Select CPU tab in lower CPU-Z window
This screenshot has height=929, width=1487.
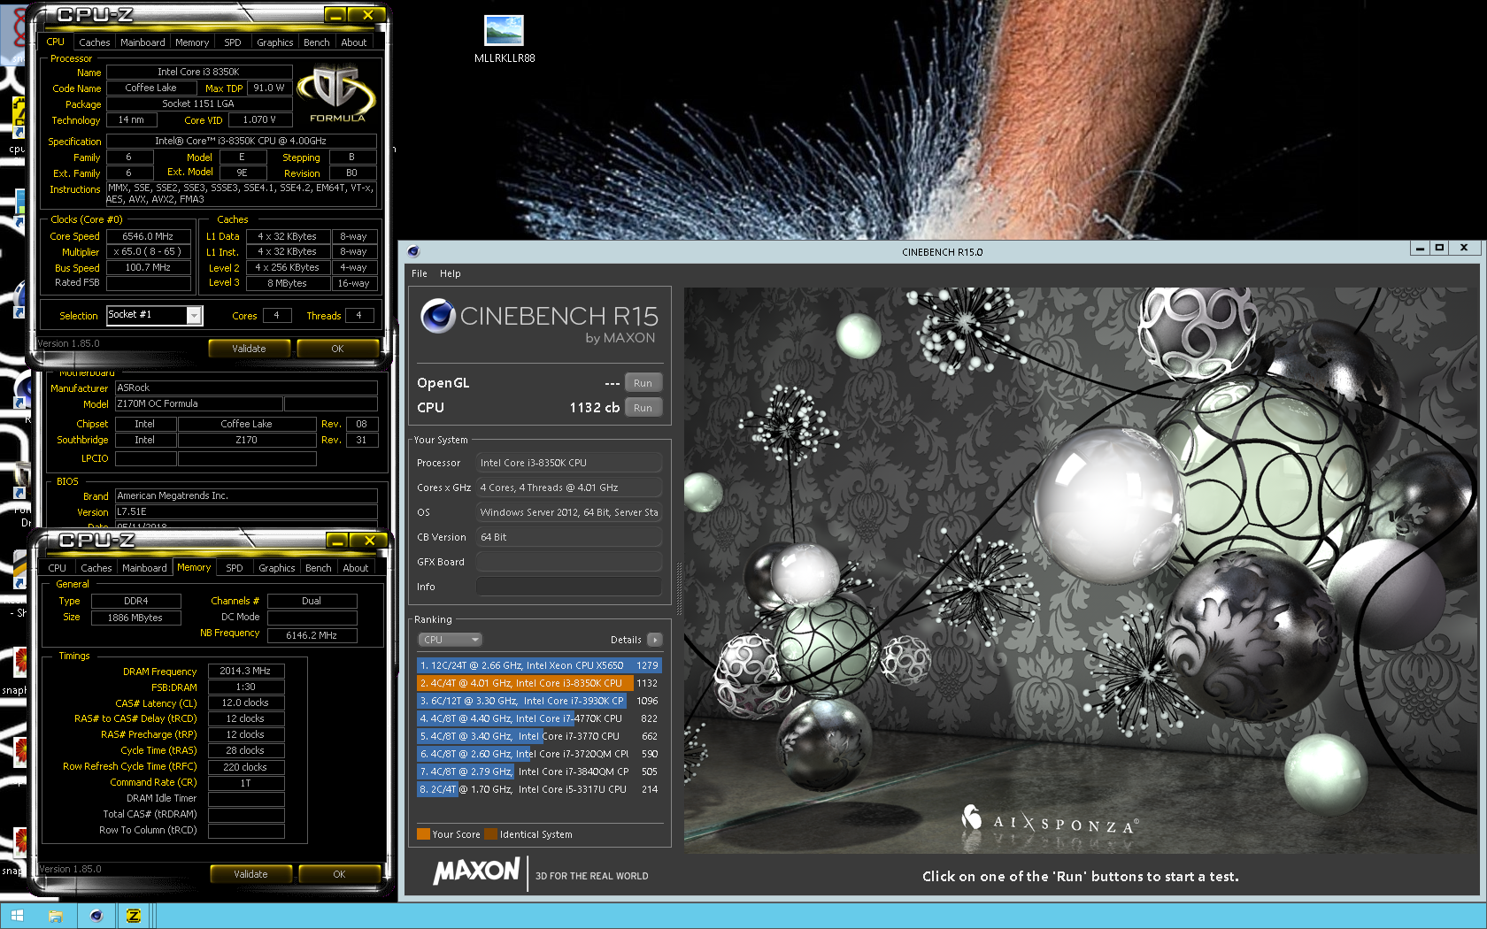58,568
